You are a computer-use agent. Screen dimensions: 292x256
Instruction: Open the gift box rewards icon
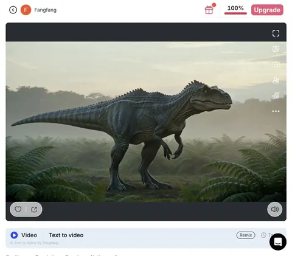coord(209,10)
